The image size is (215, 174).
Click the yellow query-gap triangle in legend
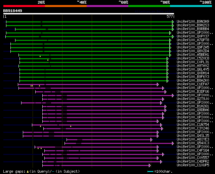point(28,172)
